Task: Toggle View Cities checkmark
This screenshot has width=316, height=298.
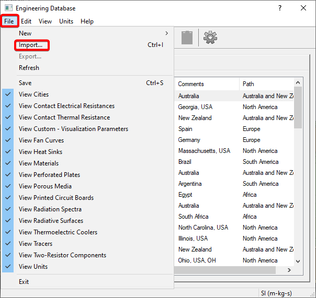Action: 88,94
